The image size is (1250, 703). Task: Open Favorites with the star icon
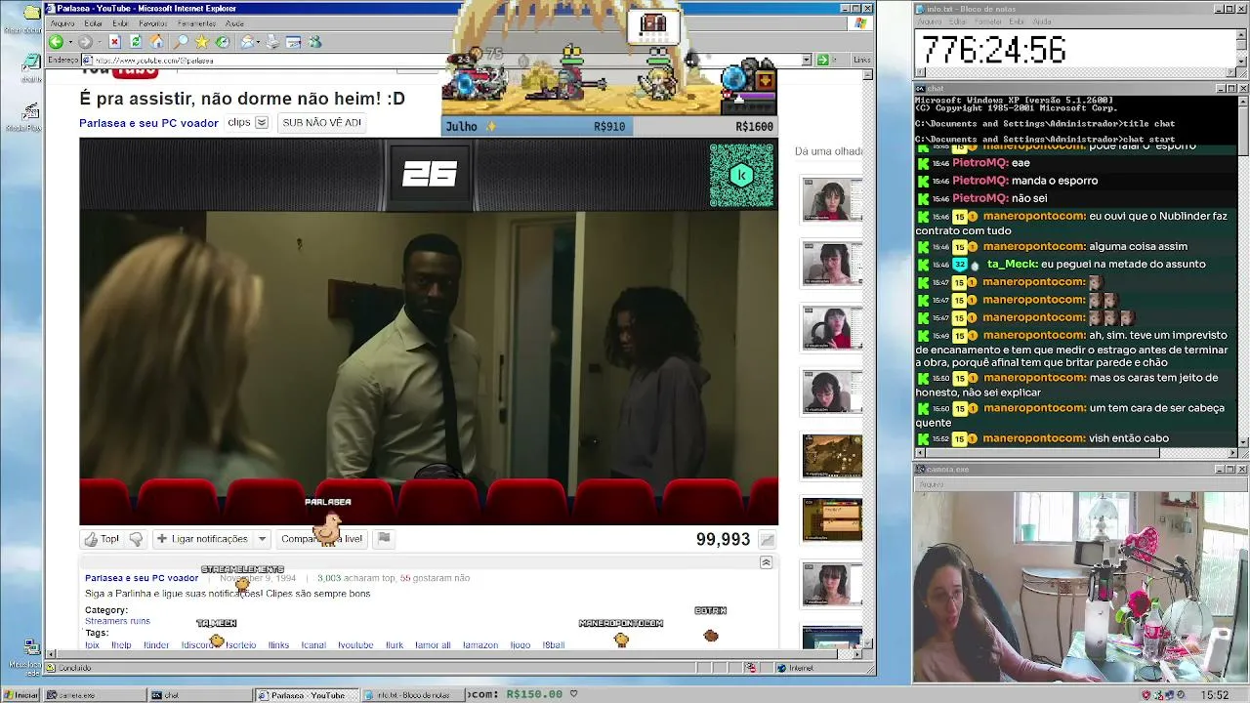pos(201,42)
